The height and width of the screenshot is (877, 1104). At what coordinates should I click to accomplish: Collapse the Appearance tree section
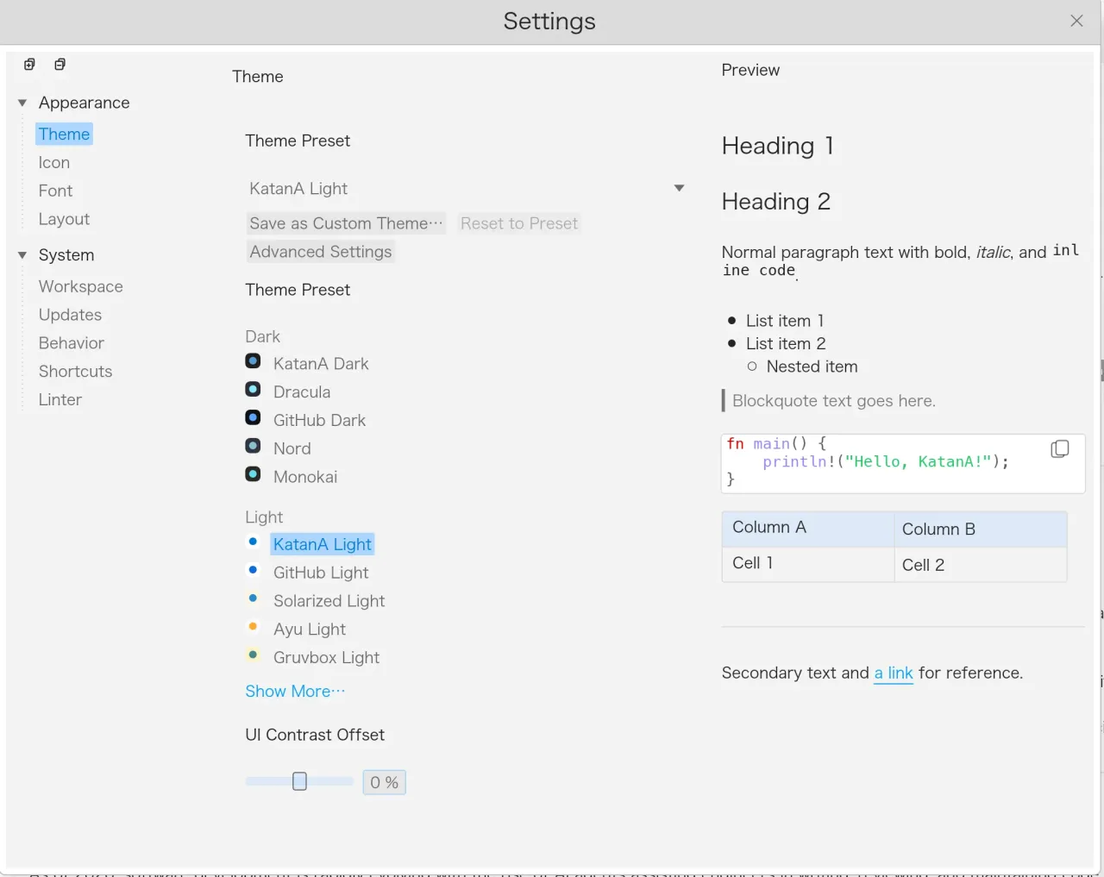pyautogui.click(x=22, y=103)
